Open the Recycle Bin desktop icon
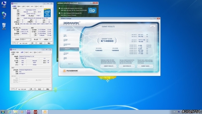The height and width of the screenshot is (114, 202). [x=4, y=26]
